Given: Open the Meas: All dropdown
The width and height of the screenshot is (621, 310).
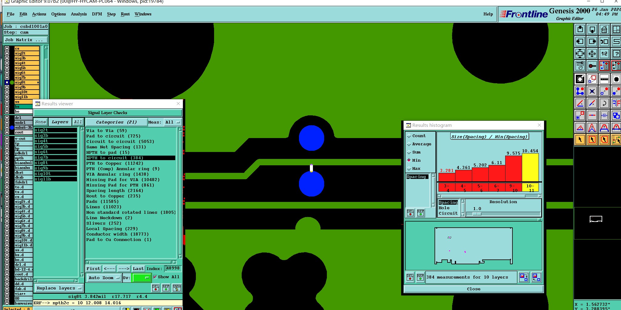Looking at the screenshot, I should pyautogui.click(x=173, y=122).
